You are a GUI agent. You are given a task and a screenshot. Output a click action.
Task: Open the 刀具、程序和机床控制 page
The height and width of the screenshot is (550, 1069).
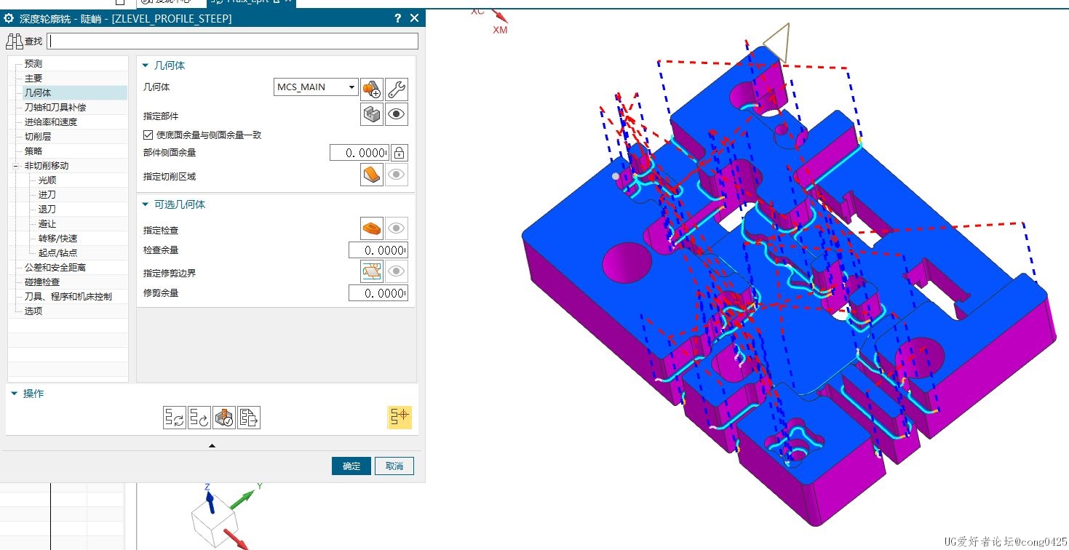pos(68,297)
